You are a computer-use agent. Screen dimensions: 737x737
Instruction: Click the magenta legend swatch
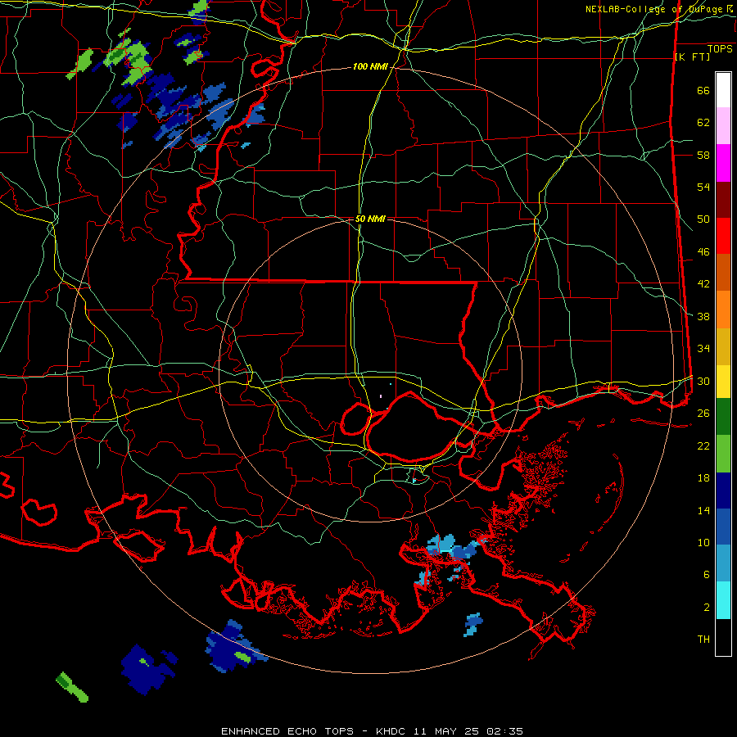coord(723,163)
